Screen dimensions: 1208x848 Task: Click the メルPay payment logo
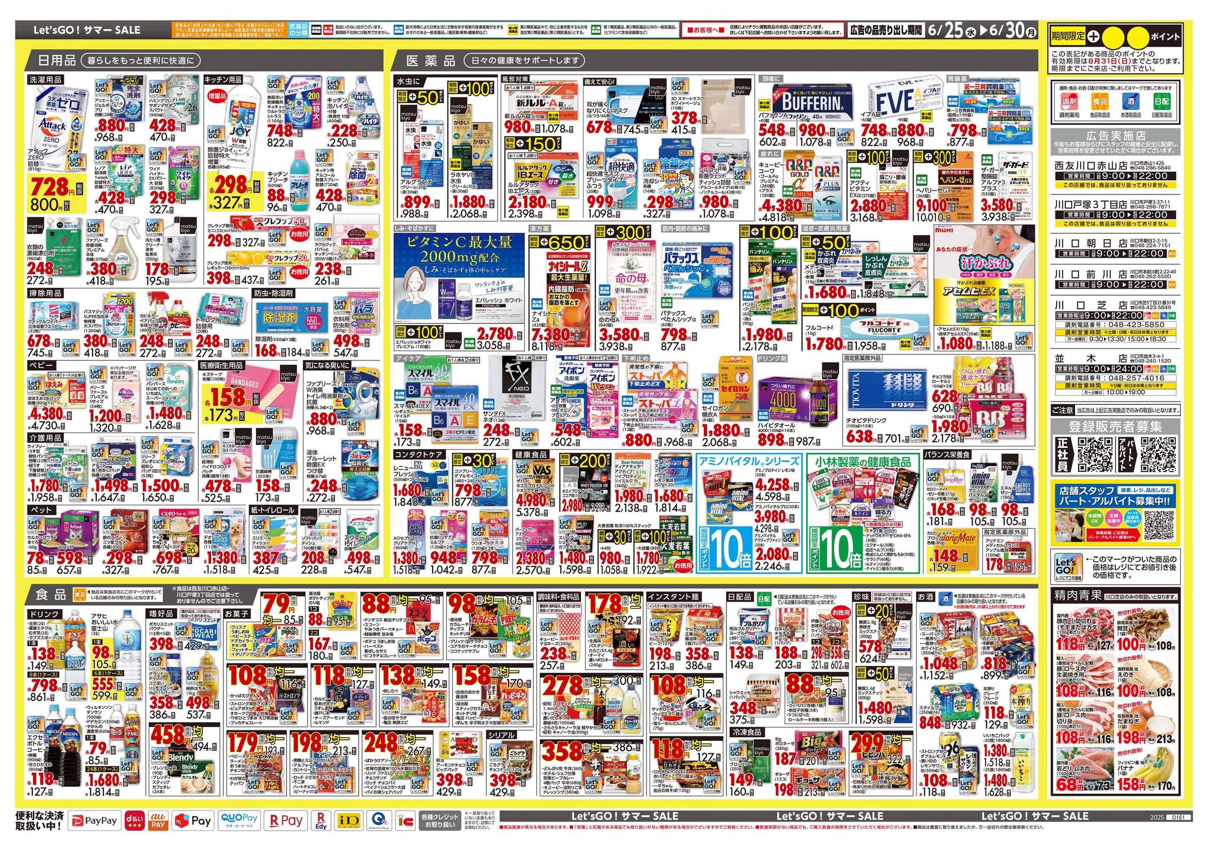click(x=192, y=821)
